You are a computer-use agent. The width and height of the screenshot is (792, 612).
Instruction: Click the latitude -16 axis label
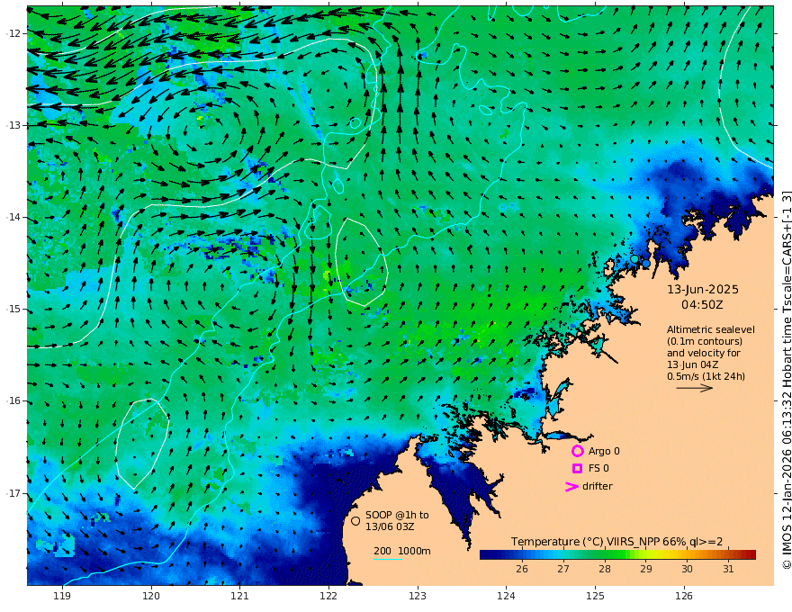[x=13, y=400]
